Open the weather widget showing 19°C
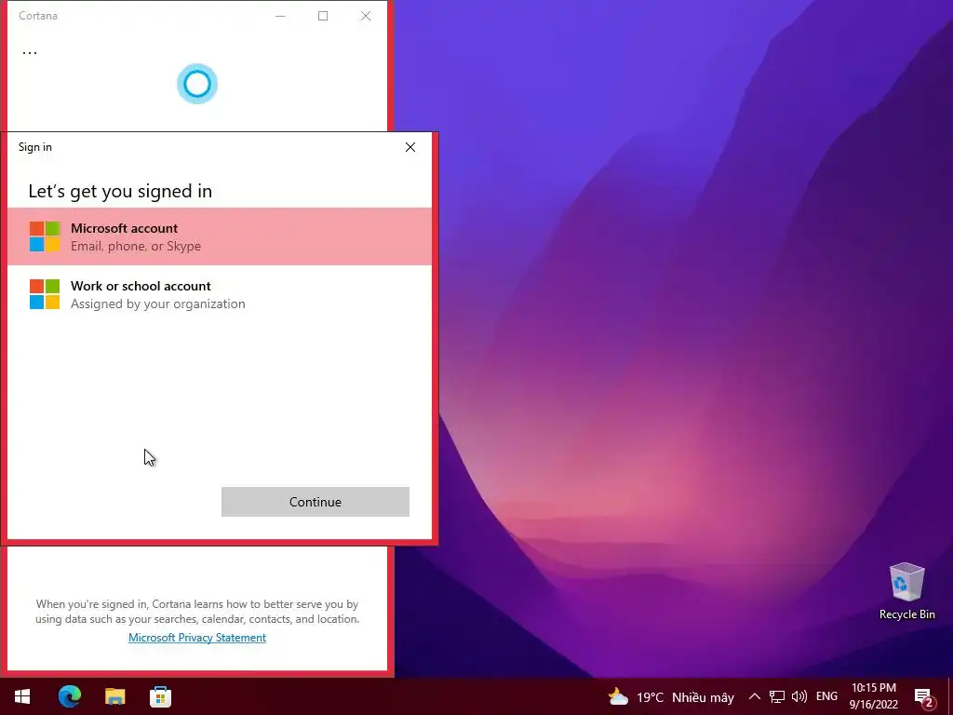Viewport: 953px width, 715px height. tap(671, 696)
